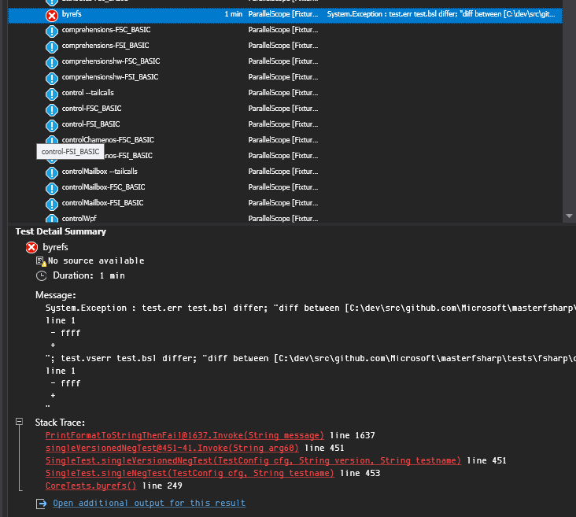Select controlWpf test name
The image size is (576, 517).
(79, 219)
